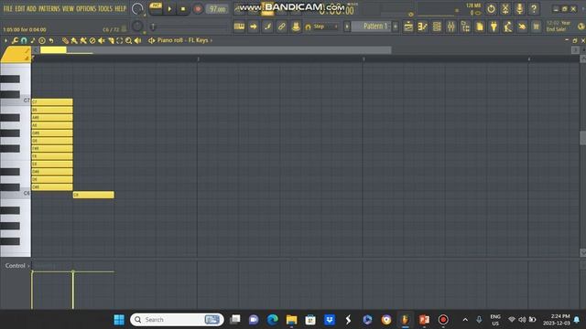Toggle typing keyboard to piano icon
This screenshot has height=329, width=586.
tap(239, 27)
